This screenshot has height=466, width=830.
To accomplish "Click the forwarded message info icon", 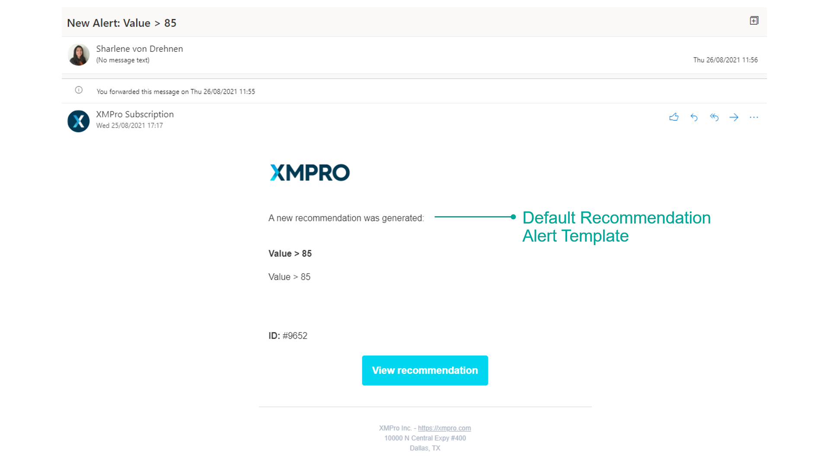I will point(79,90).
